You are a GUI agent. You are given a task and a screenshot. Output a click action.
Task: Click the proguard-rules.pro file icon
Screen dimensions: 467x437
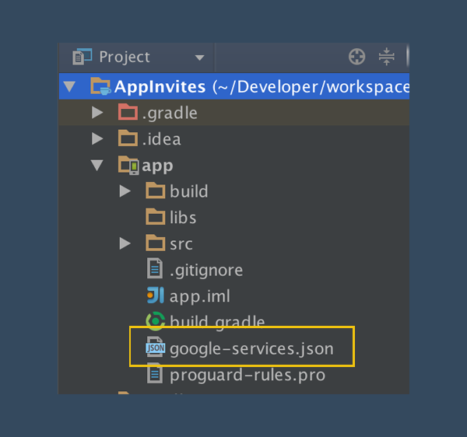(x=155, y=373)
